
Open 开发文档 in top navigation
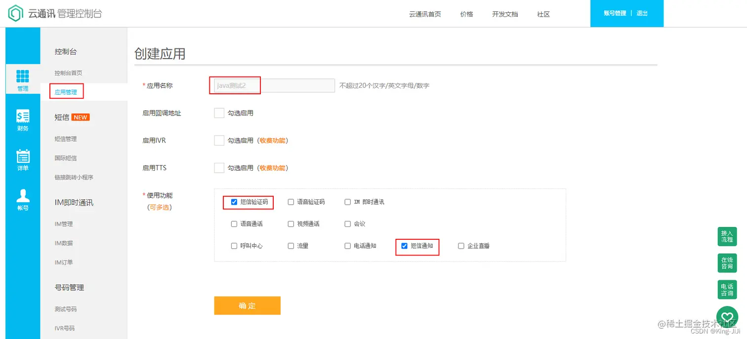point(505,14)
